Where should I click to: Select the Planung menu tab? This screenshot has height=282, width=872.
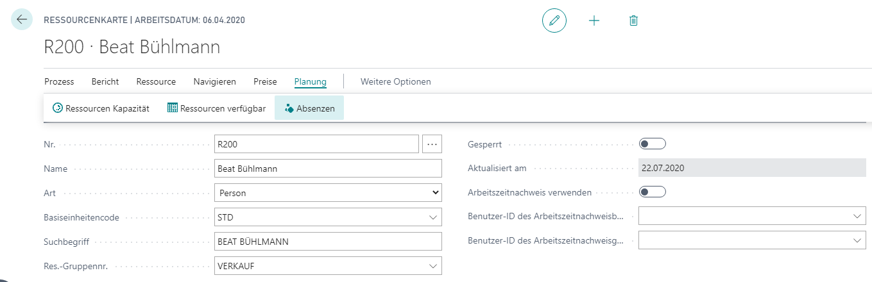point(311,81)
